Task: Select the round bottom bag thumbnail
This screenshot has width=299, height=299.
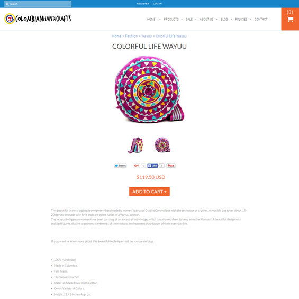Action: (x=162, y=145)
